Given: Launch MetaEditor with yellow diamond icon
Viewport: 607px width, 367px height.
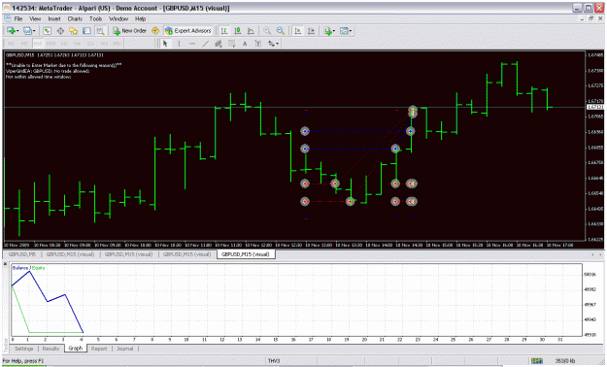Looking at the screenshot, I should (155, 31).
